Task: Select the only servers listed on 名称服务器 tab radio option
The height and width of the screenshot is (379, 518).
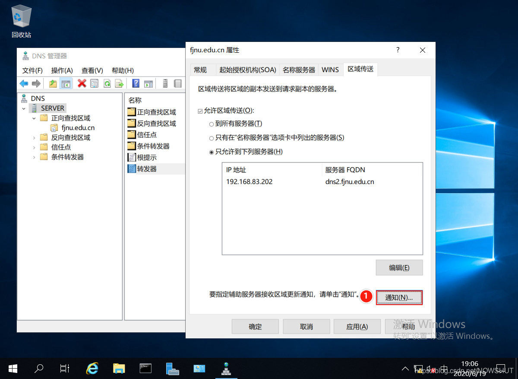Action: [x=211, y=138]
